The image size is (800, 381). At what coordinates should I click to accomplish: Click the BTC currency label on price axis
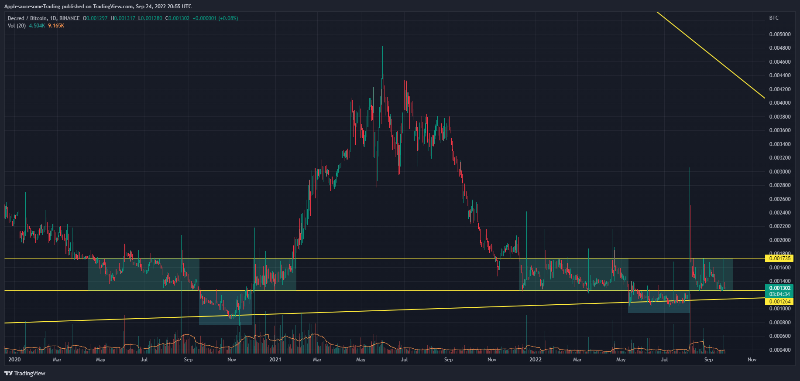point(774,18)
